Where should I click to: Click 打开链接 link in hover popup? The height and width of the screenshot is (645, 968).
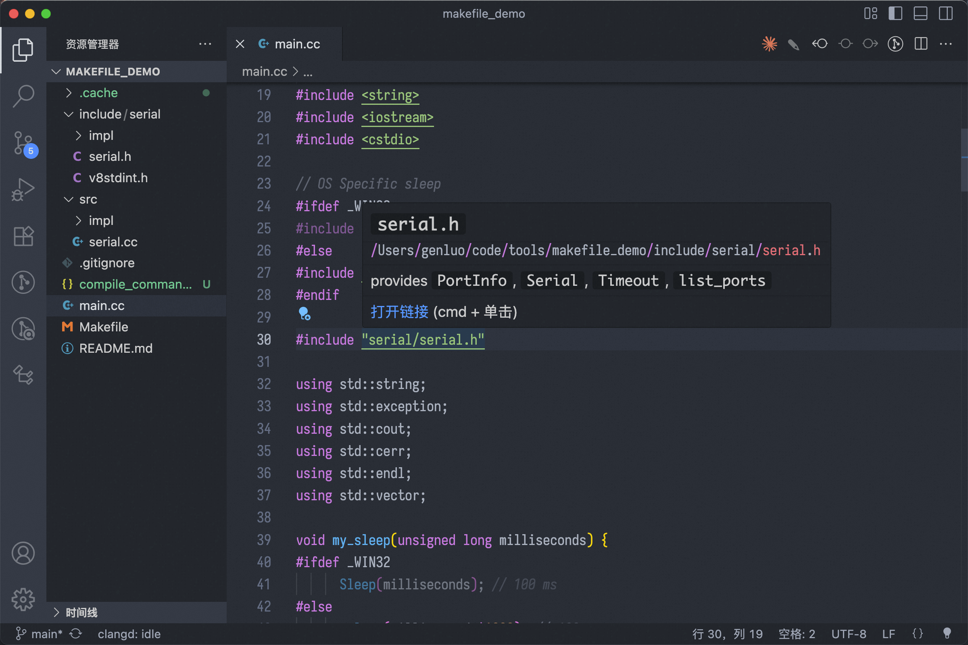(x=399, y=312)
